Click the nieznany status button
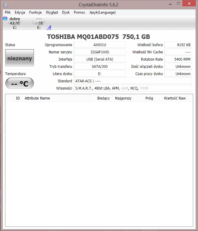Image resolution: width=198 pixels, height=231 pixels. pyautogui.click(x=20, y=58)
